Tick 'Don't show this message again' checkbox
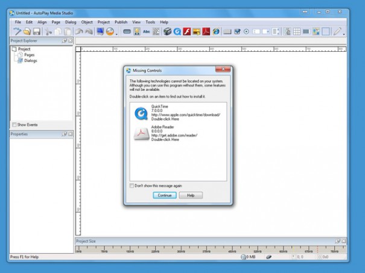Image resolution: width=365 pixels, height=273 pixels. pyautogui.click(x=132, y=186)
